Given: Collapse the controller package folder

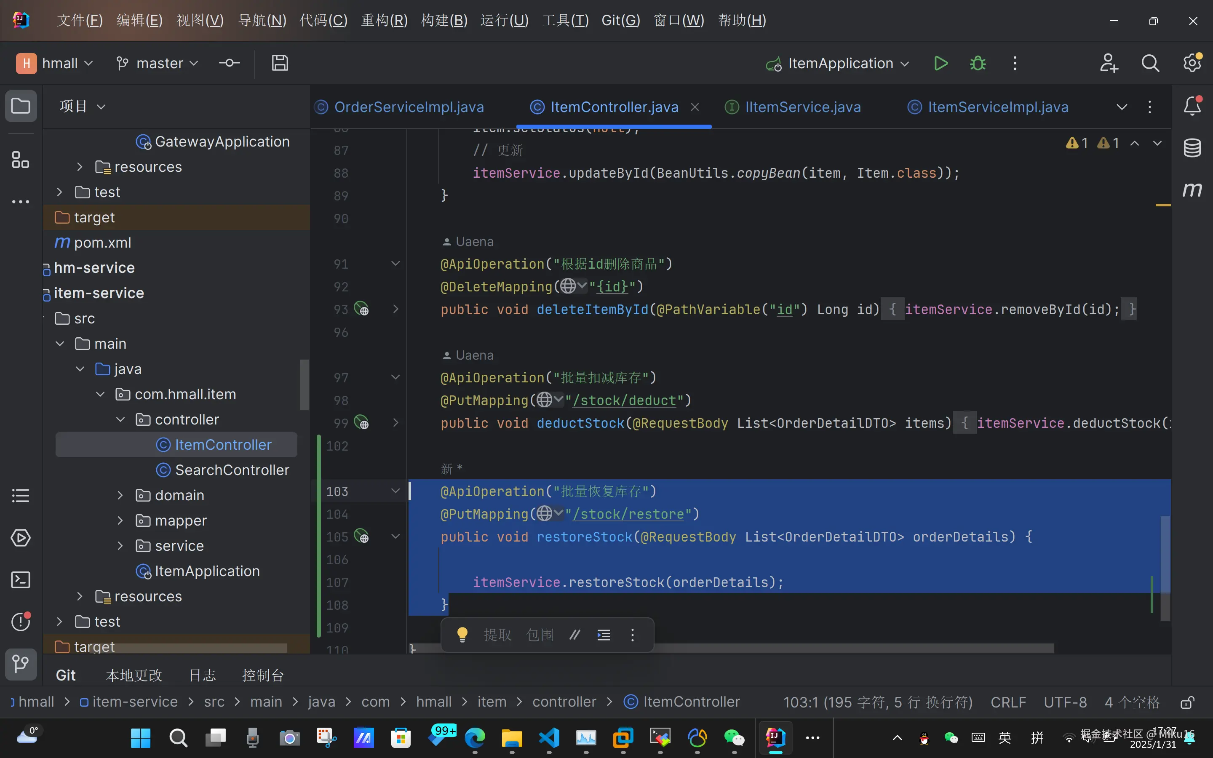Looking at the screenshot, I should (x=120, y=419).
